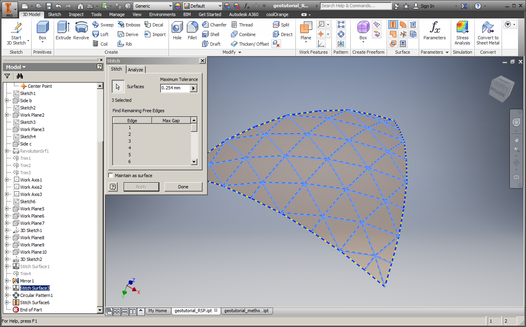Switch to the Analyze tab in Stitch dialog
Screen dimensions: 526x327
[x=136, y=70]
